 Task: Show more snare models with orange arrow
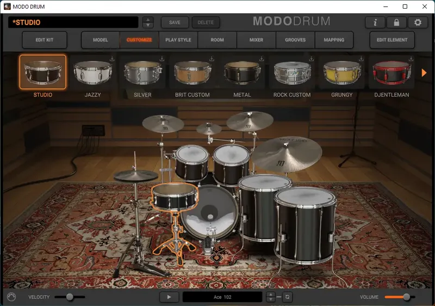point(424,73)
